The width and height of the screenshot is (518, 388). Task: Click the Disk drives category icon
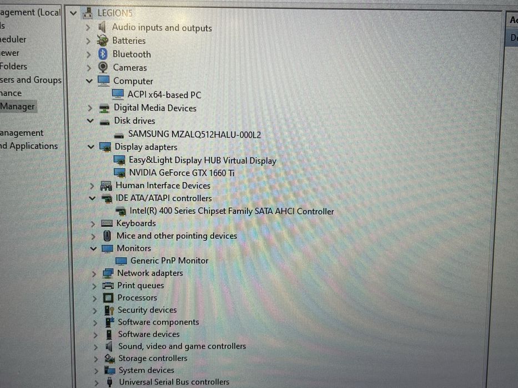click(x=105, y=122)
